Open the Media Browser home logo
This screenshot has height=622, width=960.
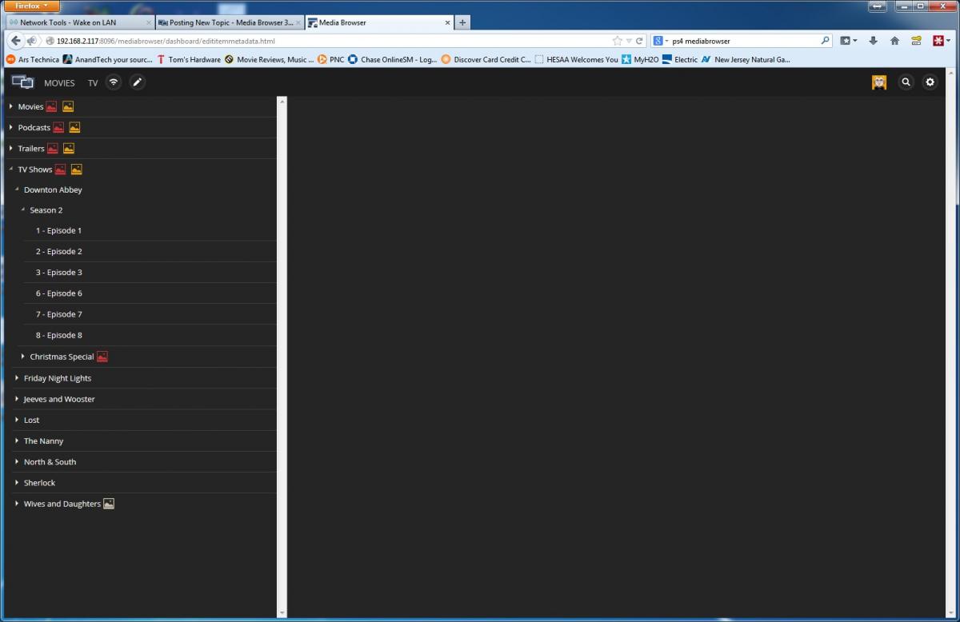(23, 82)
